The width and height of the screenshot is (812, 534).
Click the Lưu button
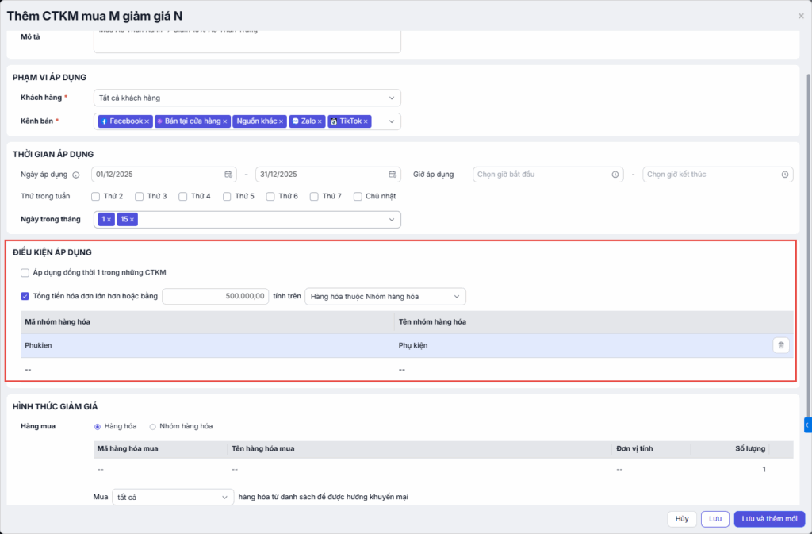[714, 519]
